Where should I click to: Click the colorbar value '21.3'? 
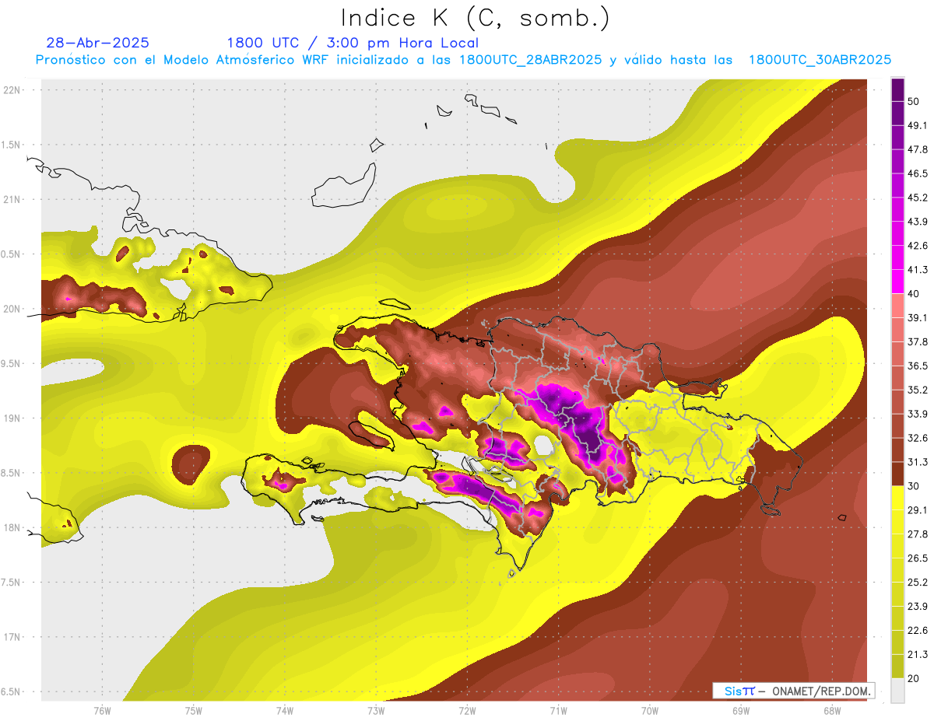[x=917, y=654]
